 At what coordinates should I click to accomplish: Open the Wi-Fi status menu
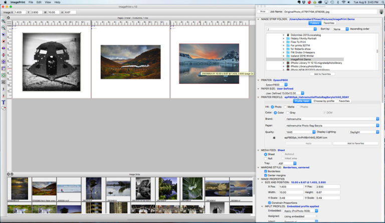click(343, 2)
